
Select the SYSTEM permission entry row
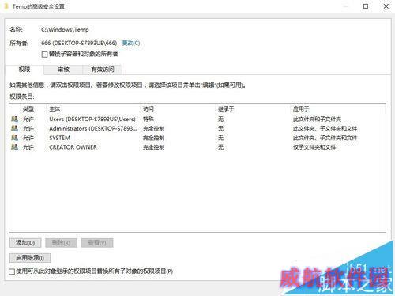pyautogui.click(x=197, y=138)
